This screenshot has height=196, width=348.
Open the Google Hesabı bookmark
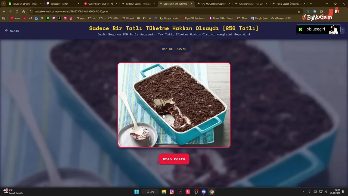[169, 18]
